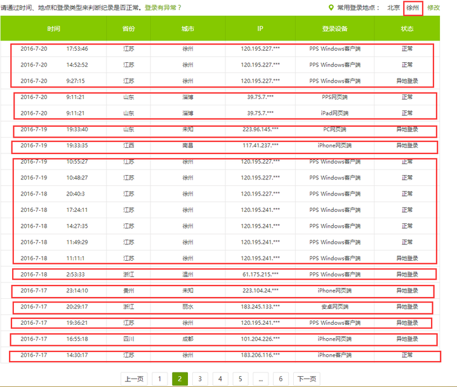
Task: Click IP 61.175.215.*** cell
Action: point(260,274)
